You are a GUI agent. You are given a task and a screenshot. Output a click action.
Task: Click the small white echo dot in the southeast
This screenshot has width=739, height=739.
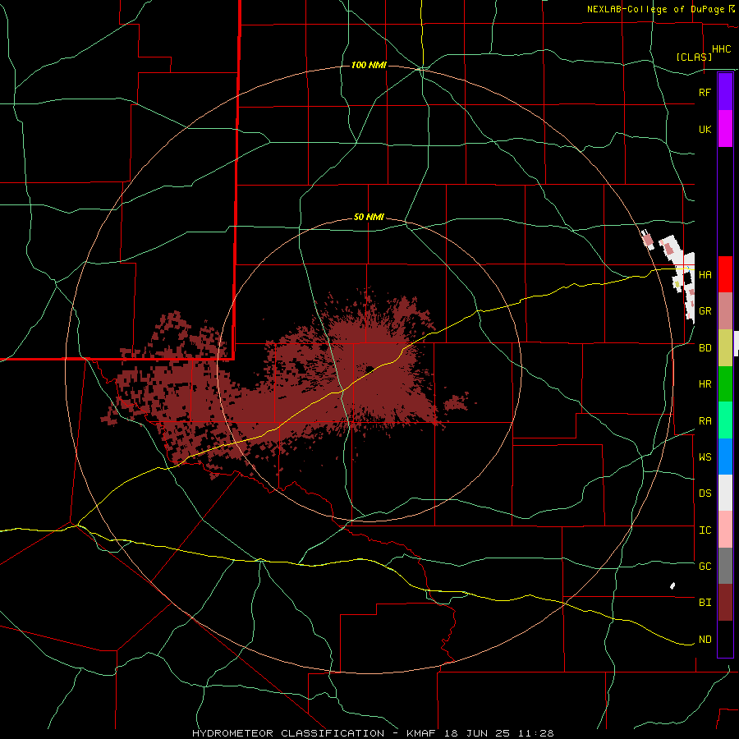672,585
